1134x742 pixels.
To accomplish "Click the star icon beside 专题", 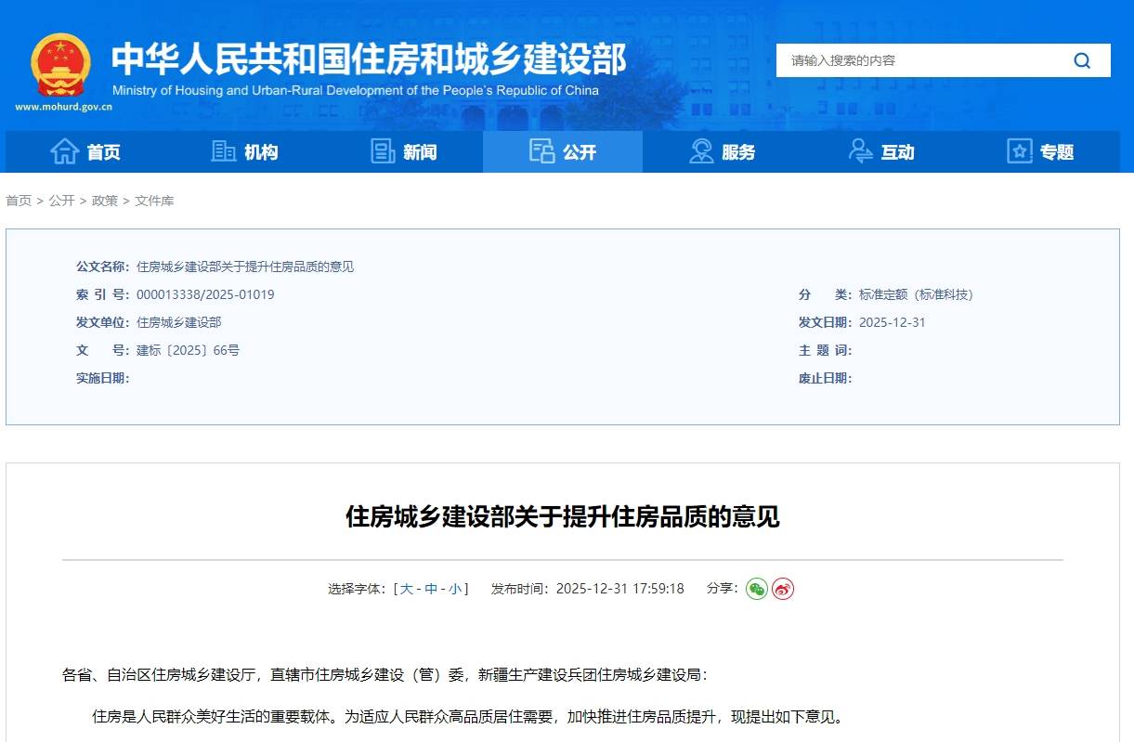I will 1020,151.
